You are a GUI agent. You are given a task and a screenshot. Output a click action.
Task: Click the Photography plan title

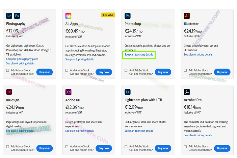(16, 24)
